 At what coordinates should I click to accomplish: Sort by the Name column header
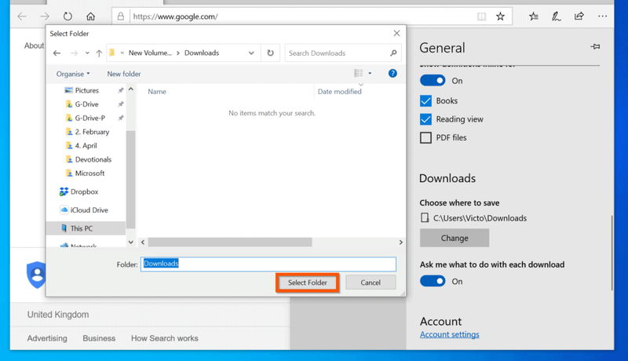[x=157, y=92]
